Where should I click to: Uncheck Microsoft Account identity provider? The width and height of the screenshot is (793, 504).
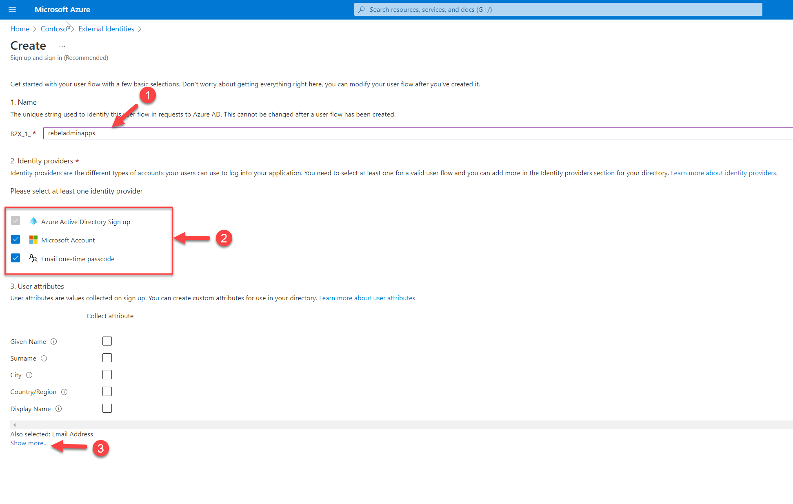[x=16, y=239]
